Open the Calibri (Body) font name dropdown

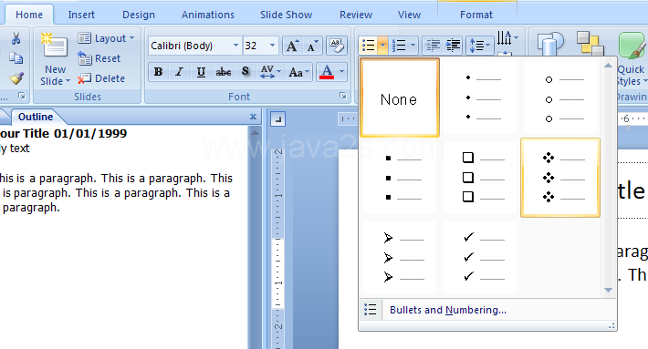pos(235,46)
